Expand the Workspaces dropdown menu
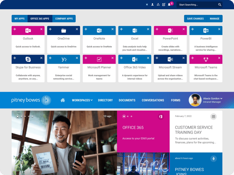 (x=82, y=100)
